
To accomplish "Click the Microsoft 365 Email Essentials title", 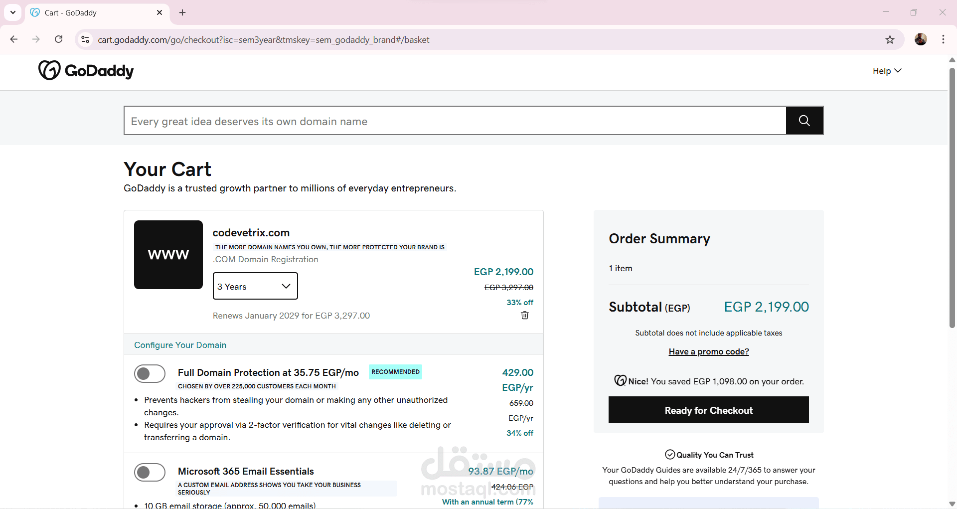I will [246, 471].
